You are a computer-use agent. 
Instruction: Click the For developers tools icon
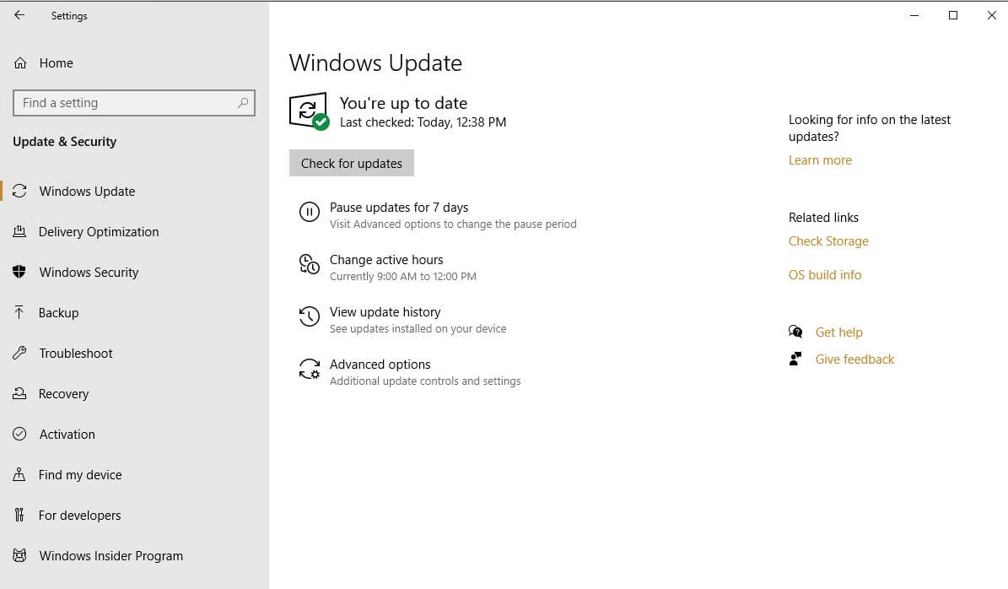tap(19, 515)
